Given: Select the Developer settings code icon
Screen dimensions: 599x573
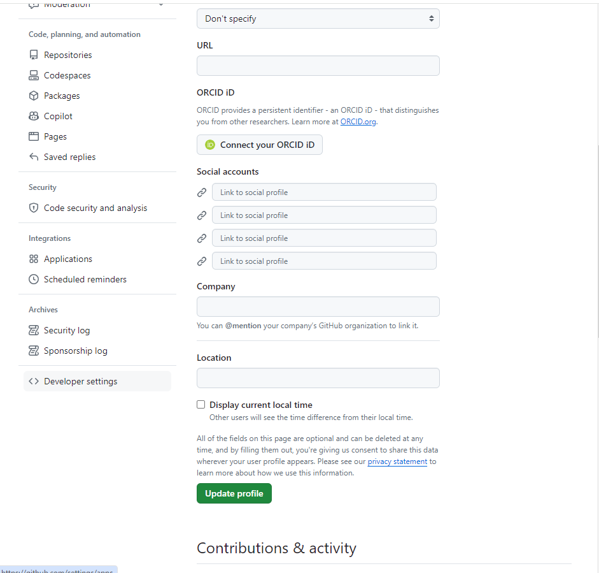Looking at the screenshot, I should [34, 381].
